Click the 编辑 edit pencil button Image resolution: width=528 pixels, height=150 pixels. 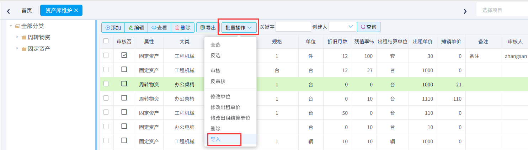point(136,27)
